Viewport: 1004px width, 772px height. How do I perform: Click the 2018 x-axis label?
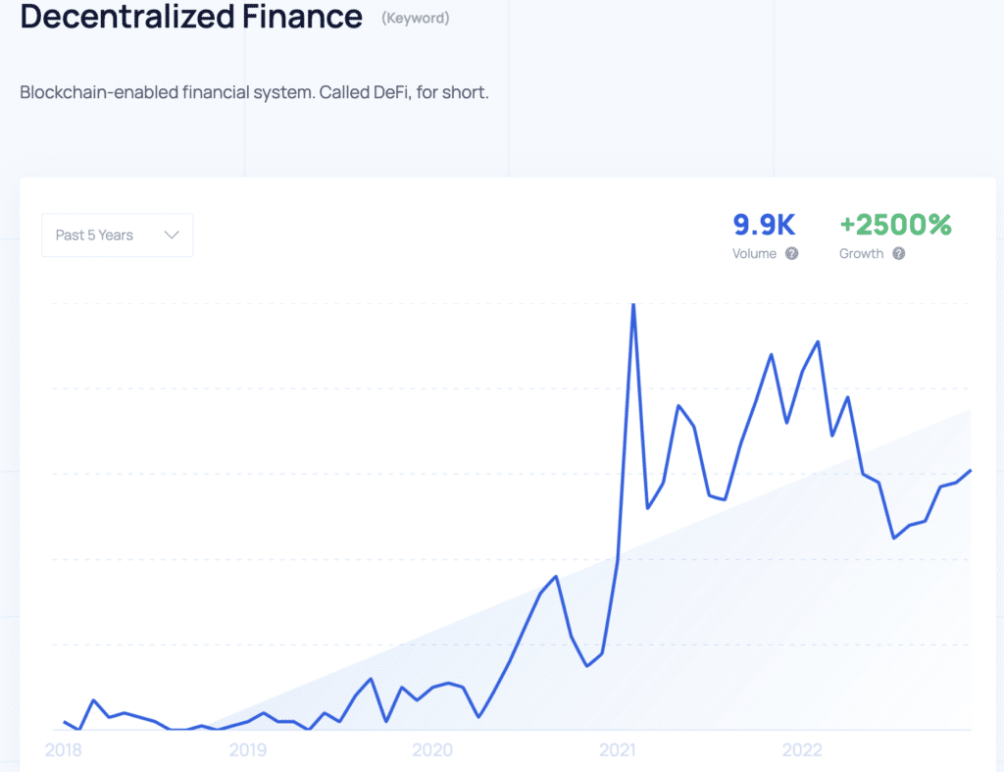[x=65, y=750]
